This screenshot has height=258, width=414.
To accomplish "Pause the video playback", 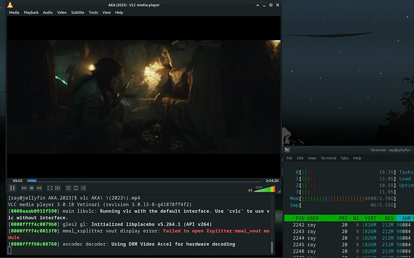I will (12, 188).
